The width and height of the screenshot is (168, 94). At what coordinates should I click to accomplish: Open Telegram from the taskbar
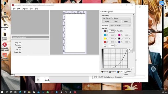pyautogui.click(x=57, y=92)
